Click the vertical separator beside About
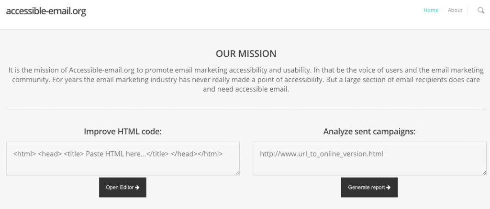 [x=468, y=10]
